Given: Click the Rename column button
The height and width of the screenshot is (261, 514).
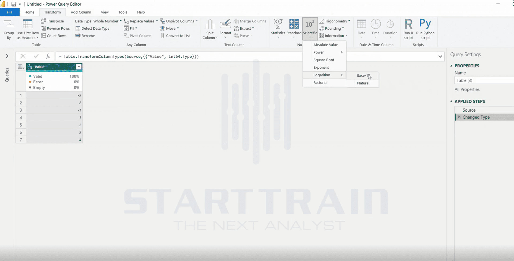Looking at the screenshot, I should (x=85, y=36).
